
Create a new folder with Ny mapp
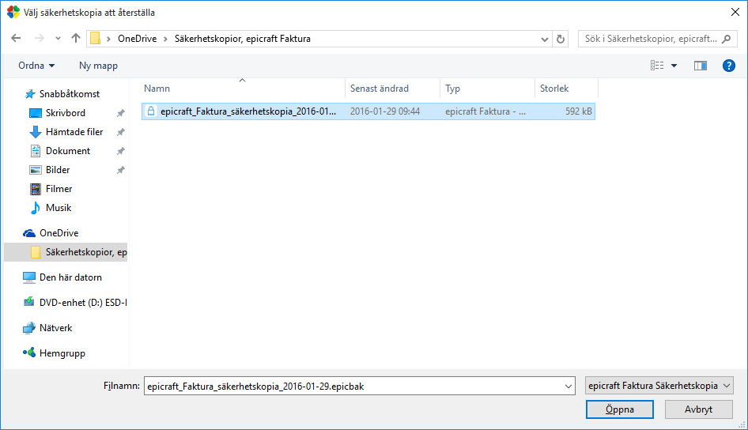98,66
